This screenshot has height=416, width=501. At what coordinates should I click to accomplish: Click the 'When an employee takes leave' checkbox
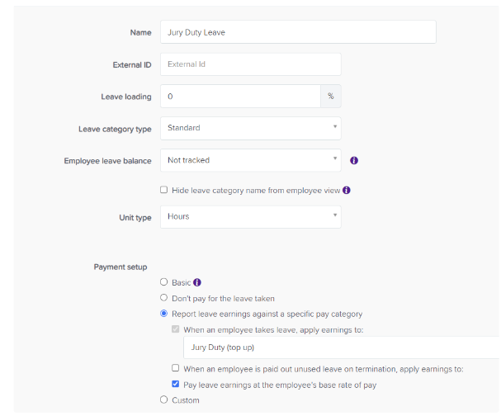click(x=175, y=329)
